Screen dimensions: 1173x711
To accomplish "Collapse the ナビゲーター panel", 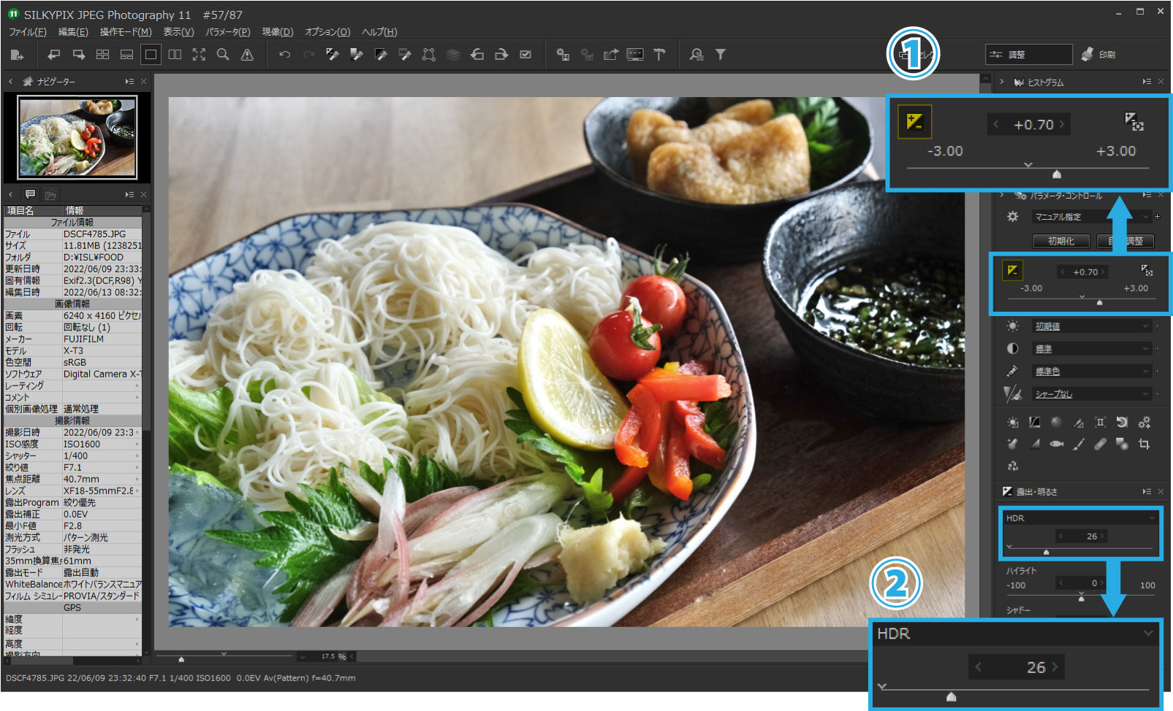I will click(10, 82).
